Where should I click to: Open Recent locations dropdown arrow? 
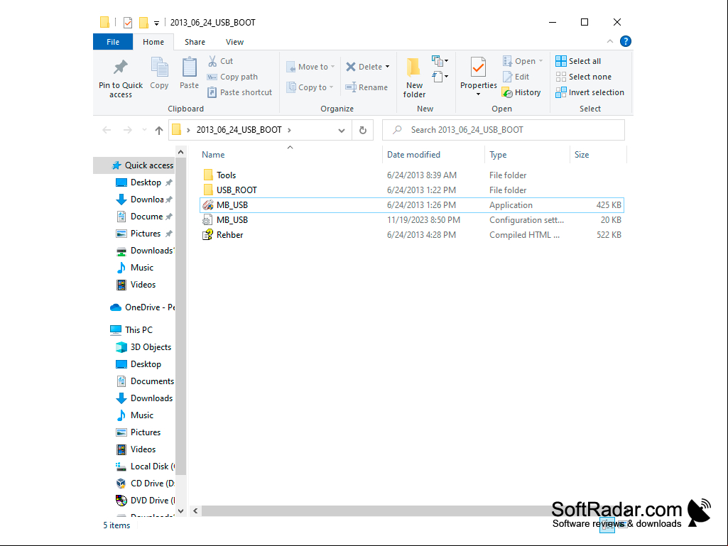pyautogui.click(x=144, y=130)
